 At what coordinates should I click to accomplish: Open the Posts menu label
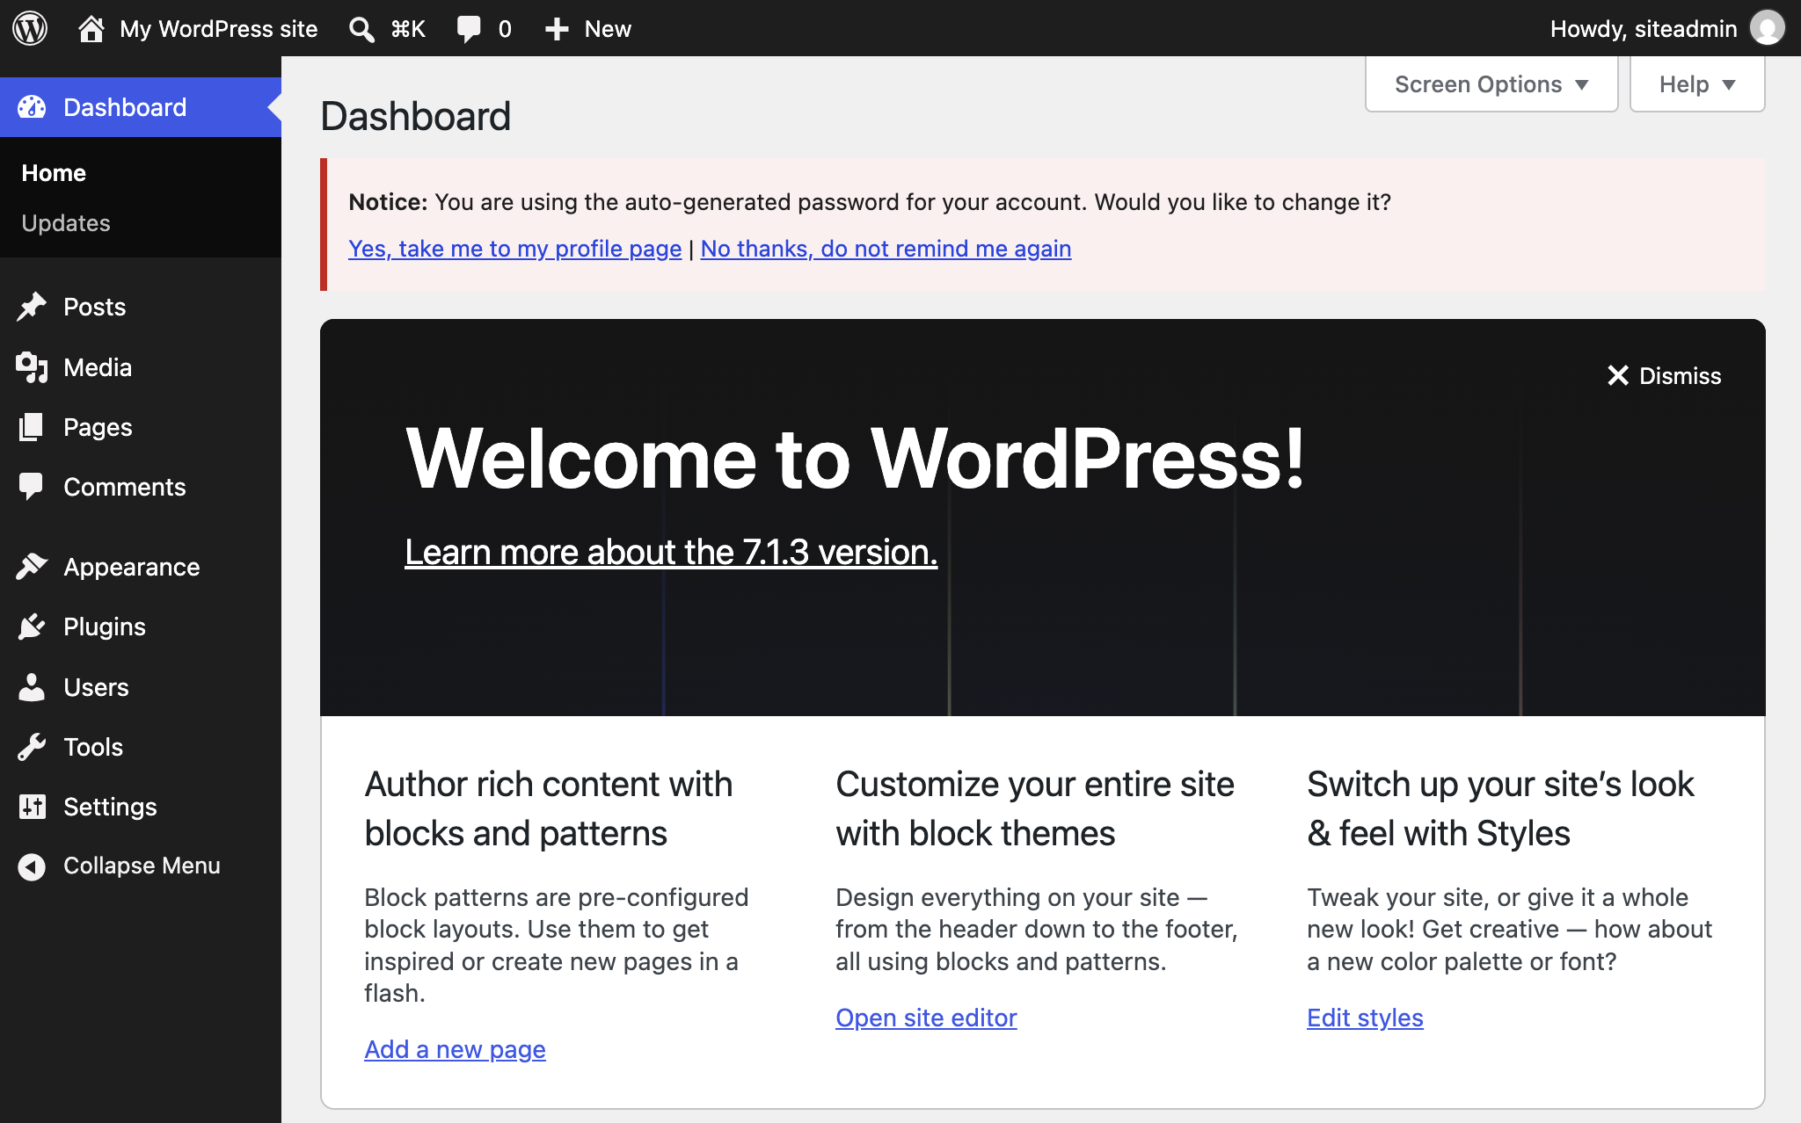(x=95, y=307)
